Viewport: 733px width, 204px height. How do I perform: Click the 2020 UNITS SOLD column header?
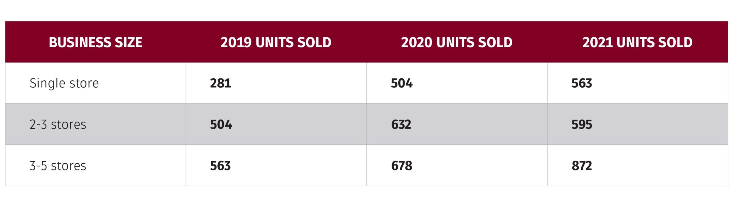click(x=456, y=42)
